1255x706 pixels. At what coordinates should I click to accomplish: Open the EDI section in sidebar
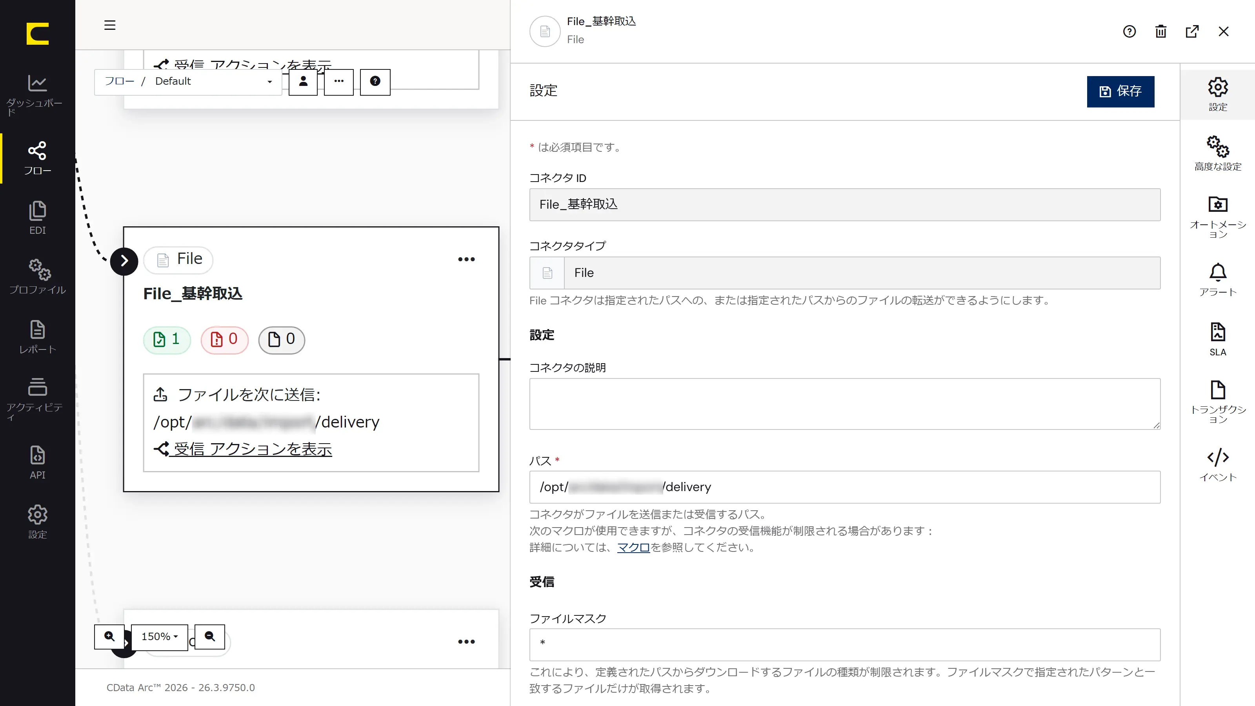point(38,218)
